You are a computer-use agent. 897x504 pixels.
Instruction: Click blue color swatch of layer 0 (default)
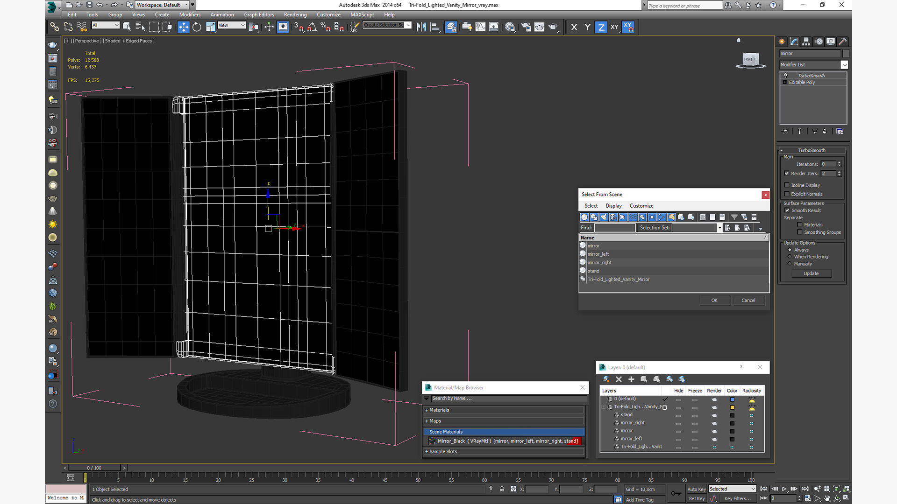coord(732,399)
